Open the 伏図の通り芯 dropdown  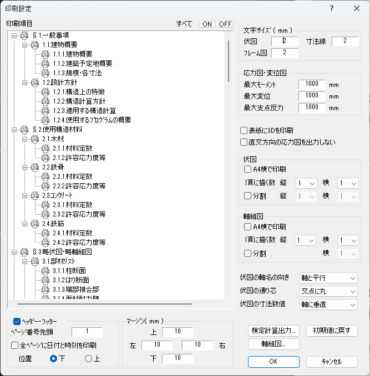(328, 291)
